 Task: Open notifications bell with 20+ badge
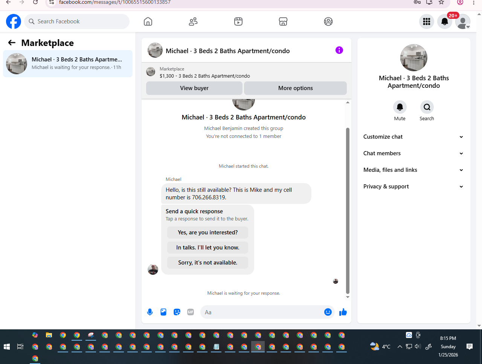[x=445, y=21]
